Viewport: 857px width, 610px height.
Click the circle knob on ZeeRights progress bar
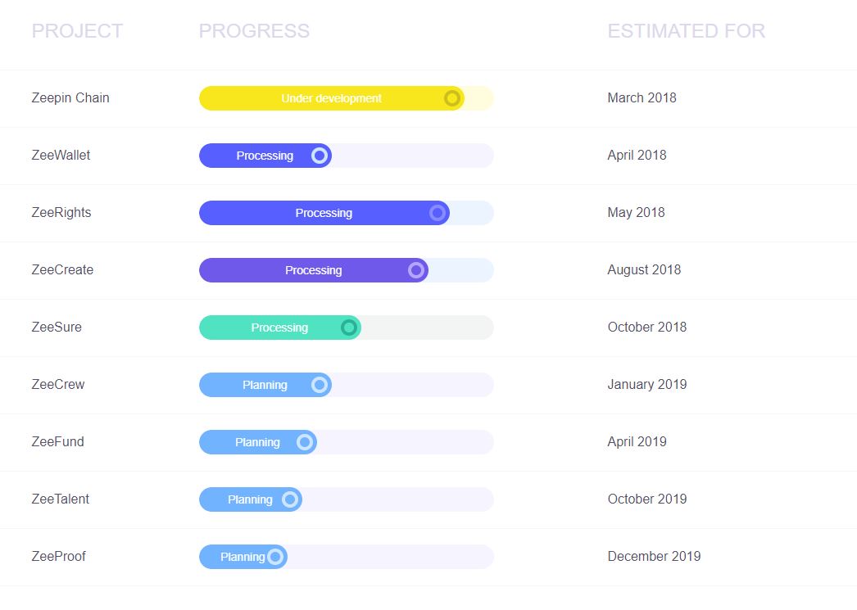[x=438, y=213]
